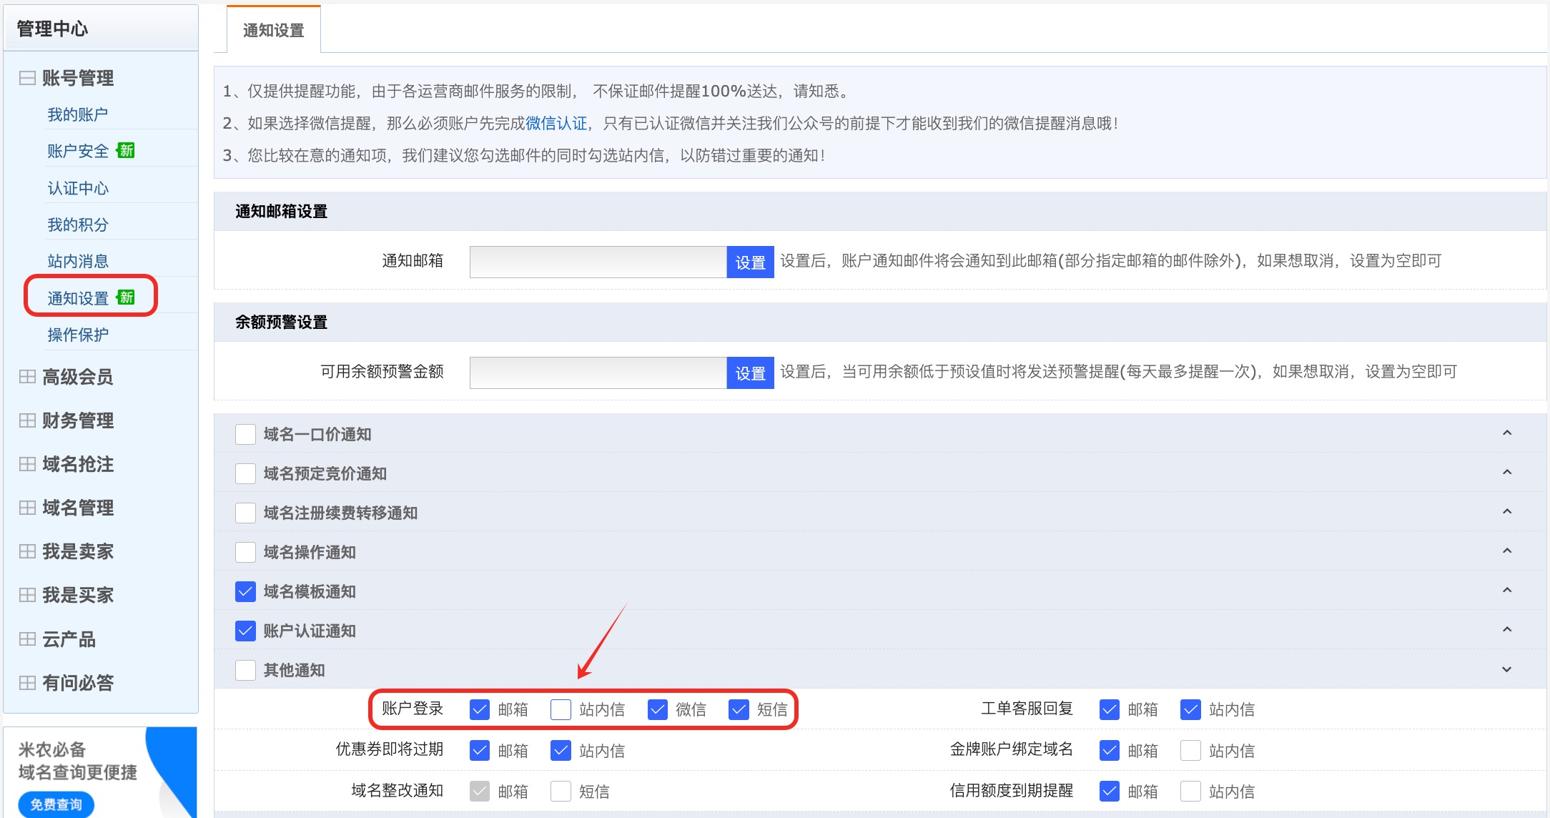Screen dimensions: 1550x818
Task: Enable 站内信 for 账户登录
Action: (561, 709)
